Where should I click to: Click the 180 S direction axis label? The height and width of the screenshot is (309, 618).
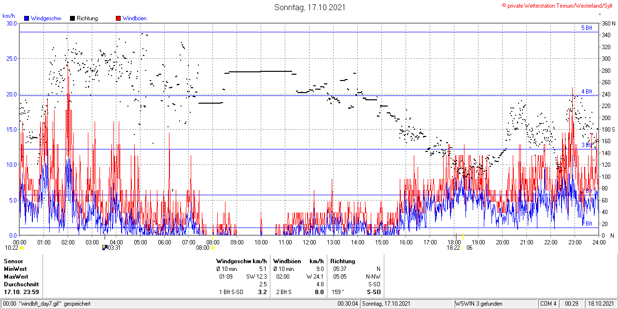[x=608, y=129]
